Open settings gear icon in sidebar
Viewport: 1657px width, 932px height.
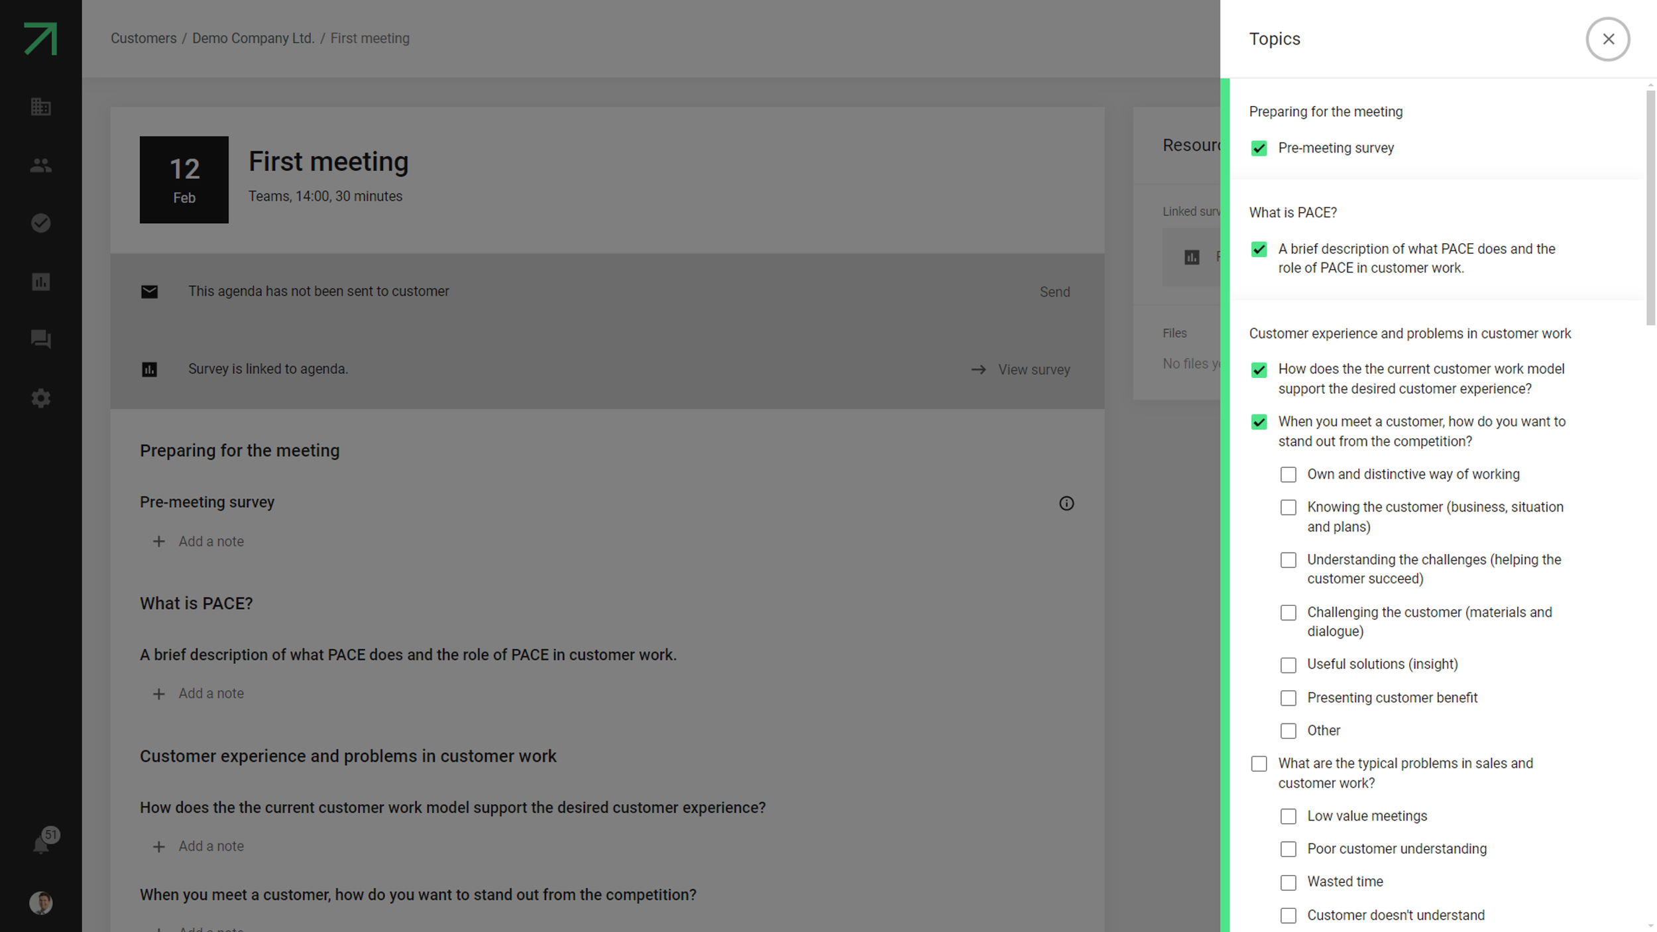(40, 398)
